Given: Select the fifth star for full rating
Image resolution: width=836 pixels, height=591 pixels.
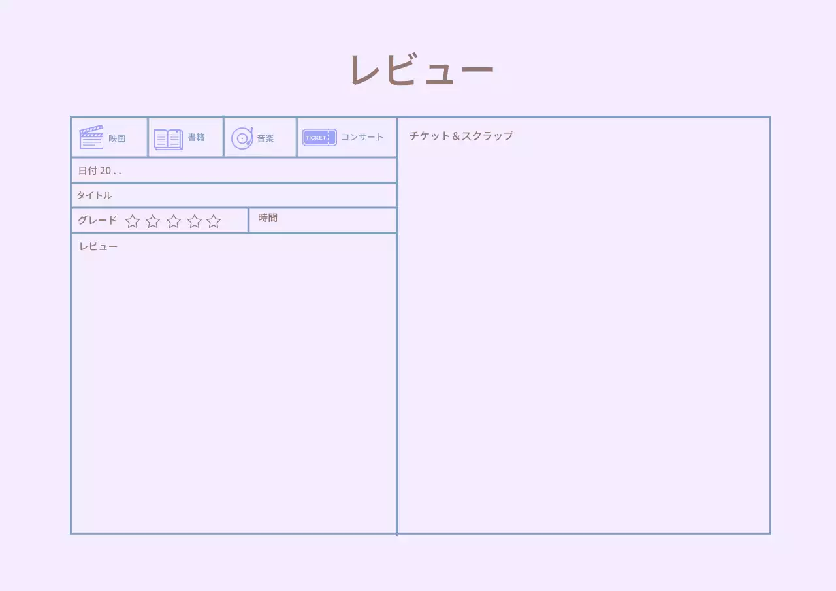Looking at the screenshot, I should [213, 221].
